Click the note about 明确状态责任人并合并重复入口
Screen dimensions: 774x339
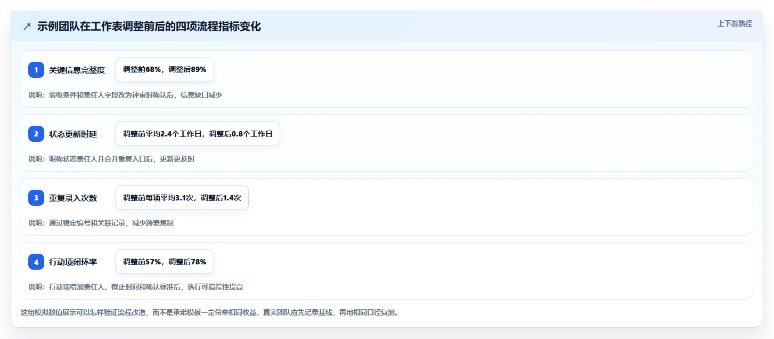tap(111, 159)
